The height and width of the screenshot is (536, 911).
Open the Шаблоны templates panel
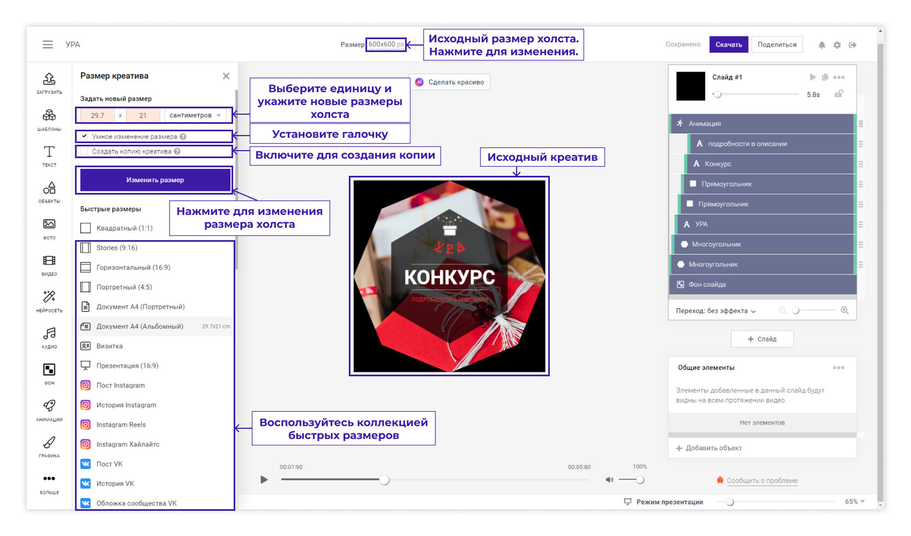click(x=49, y=119)
